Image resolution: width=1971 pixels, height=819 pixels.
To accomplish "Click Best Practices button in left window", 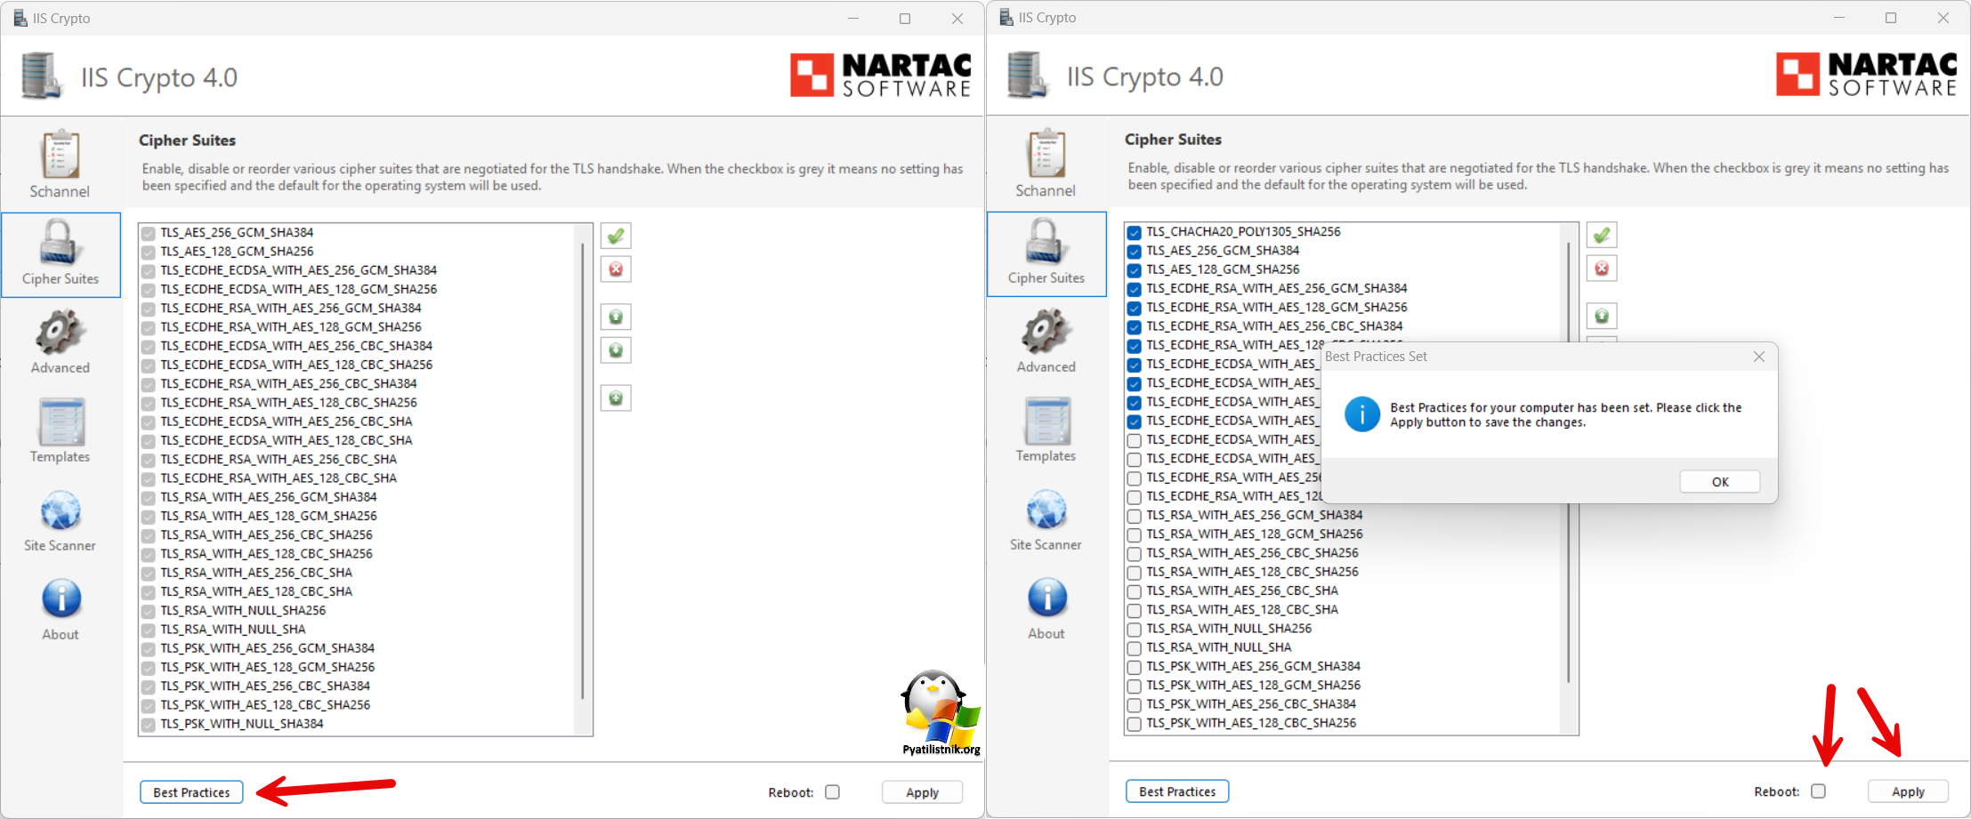I will [191, 792].
